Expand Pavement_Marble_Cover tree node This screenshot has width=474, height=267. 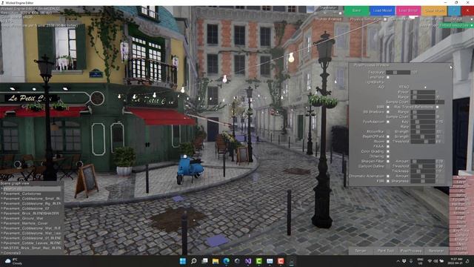coord(1,223)
